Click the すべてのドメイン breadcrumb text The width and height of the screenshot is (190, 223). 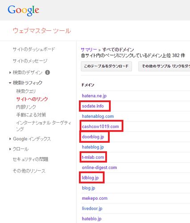(118, 50)
